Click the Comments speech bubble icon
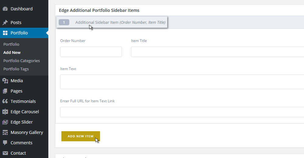304x158 pixels. (x=5, y=143)
